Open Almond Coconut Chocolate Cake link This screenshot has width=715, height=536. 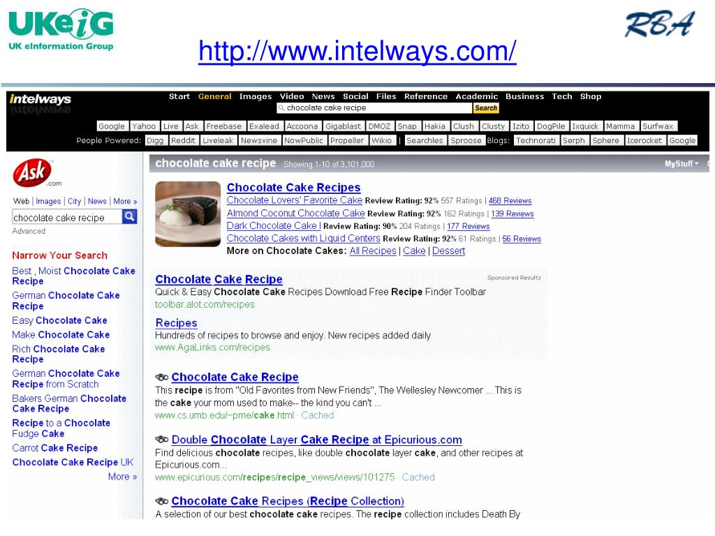[x=295, y=213]
